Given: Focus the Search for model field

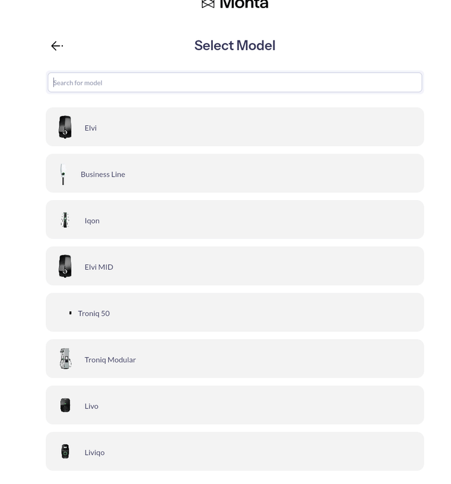Looking at the screenshot, I should click(235, 83).
